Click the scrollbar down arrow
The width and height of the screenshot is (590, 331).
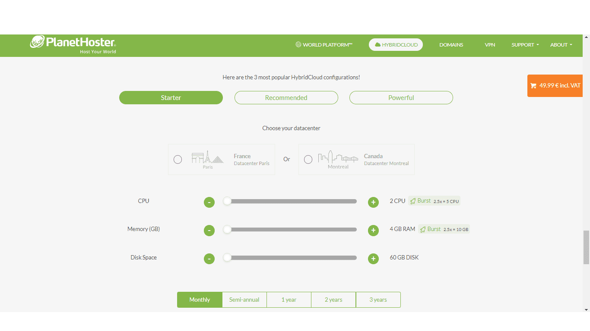586,309
